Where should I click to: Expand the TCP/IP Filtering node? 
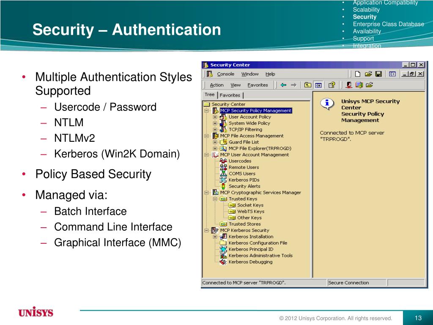coord(215,129)
